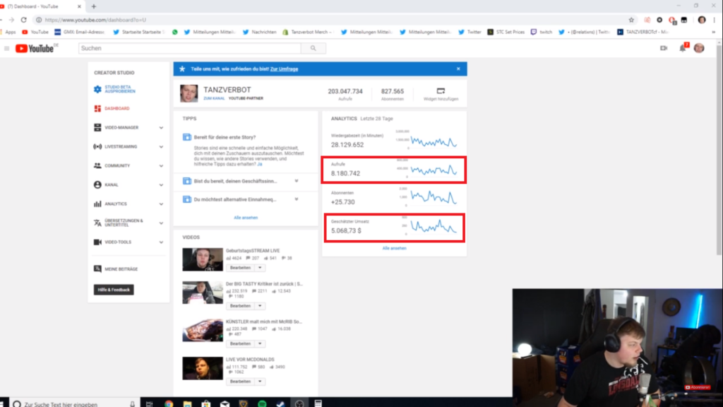Click the Zur Umfrage link
This screenshot has height=407, width=723.
pyautogui.click(x=284, y=69)
